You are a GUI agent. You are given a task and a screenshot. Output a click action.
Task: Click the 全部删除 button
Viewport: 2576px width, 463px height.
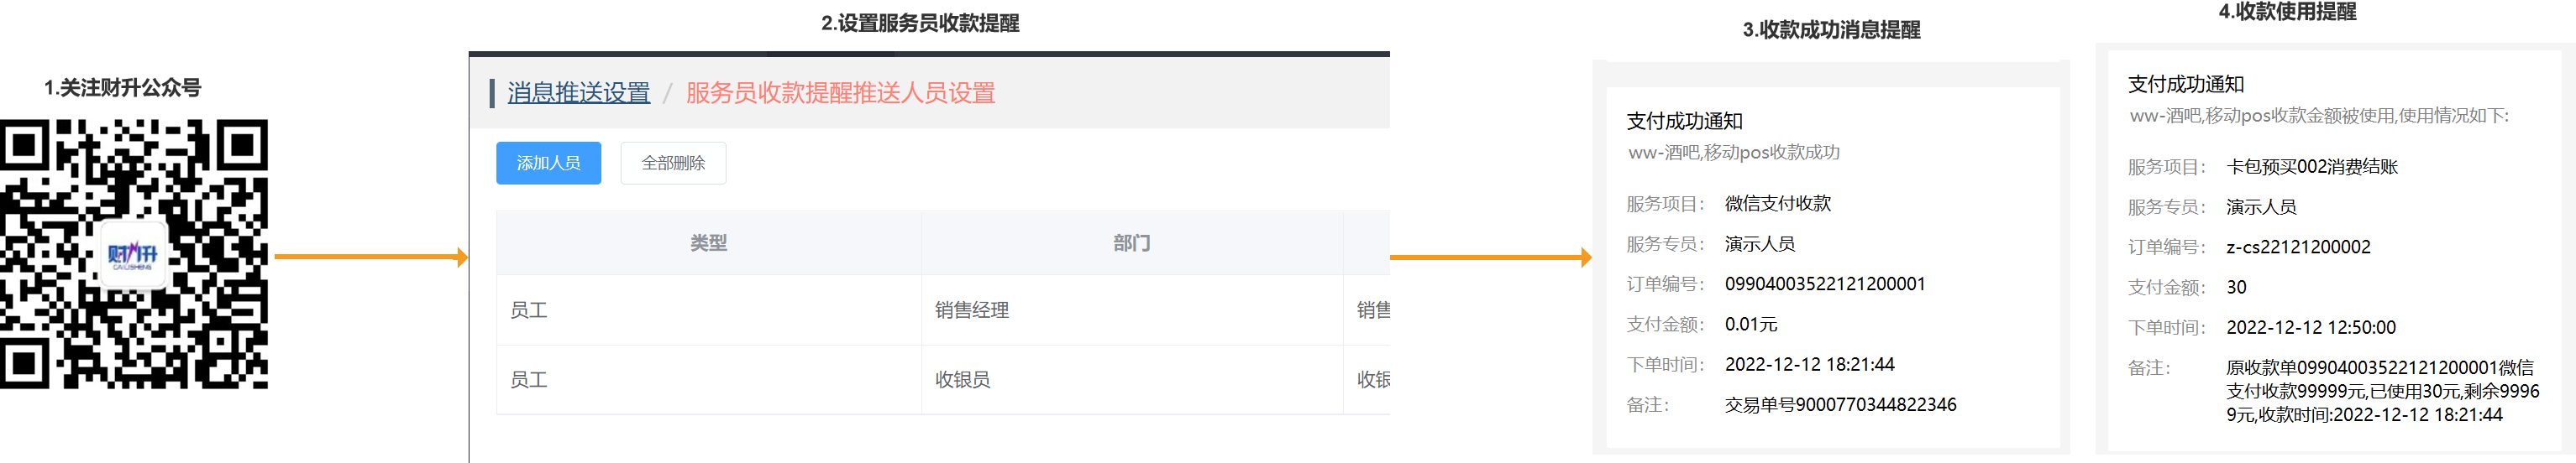tap(673, 163)
